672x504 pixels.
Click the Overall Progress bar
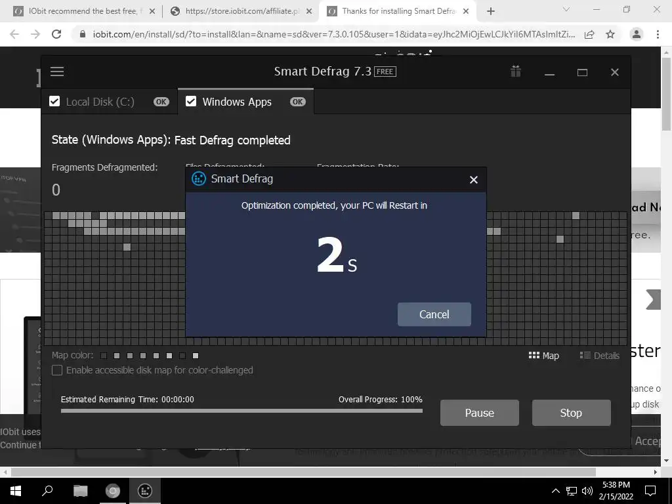(x=241, y=411)
